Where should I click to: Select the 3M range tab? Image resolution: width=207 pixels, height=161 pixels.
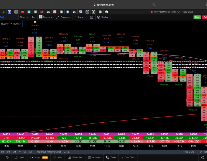(x=8, y=152)
